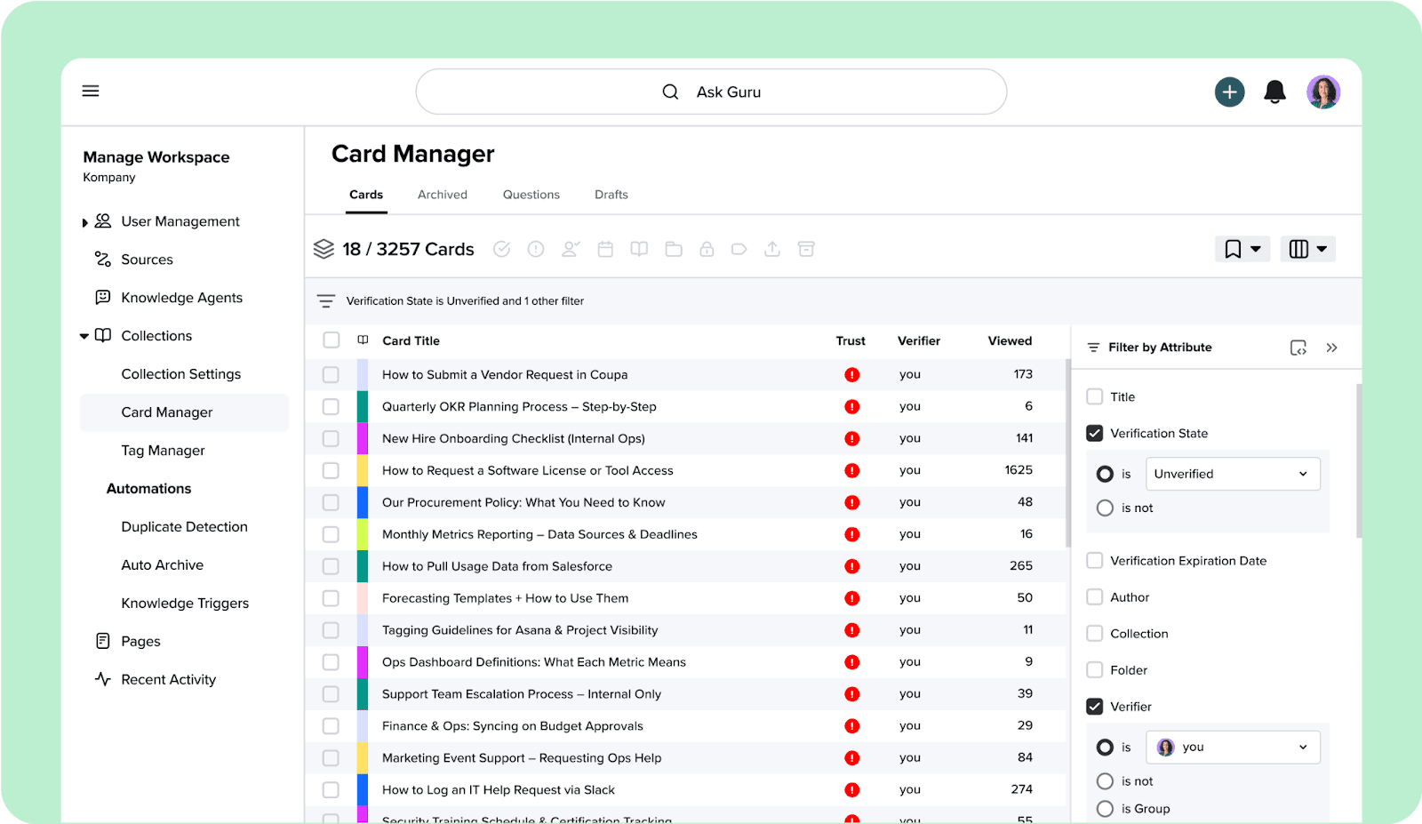Collapse the Collections section in sidebar
Screen dimensions: 1422x824
pyautogui.click(x=84, y=335)
